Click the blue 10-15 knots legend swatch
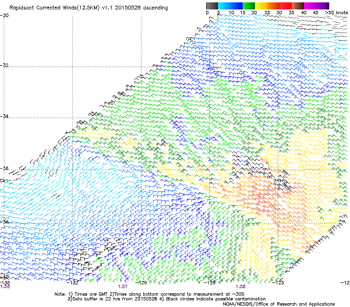 tap(236, 6)
